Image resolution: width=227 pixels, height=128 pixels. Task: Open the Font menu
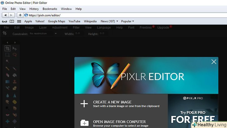[x=131, y=27]
